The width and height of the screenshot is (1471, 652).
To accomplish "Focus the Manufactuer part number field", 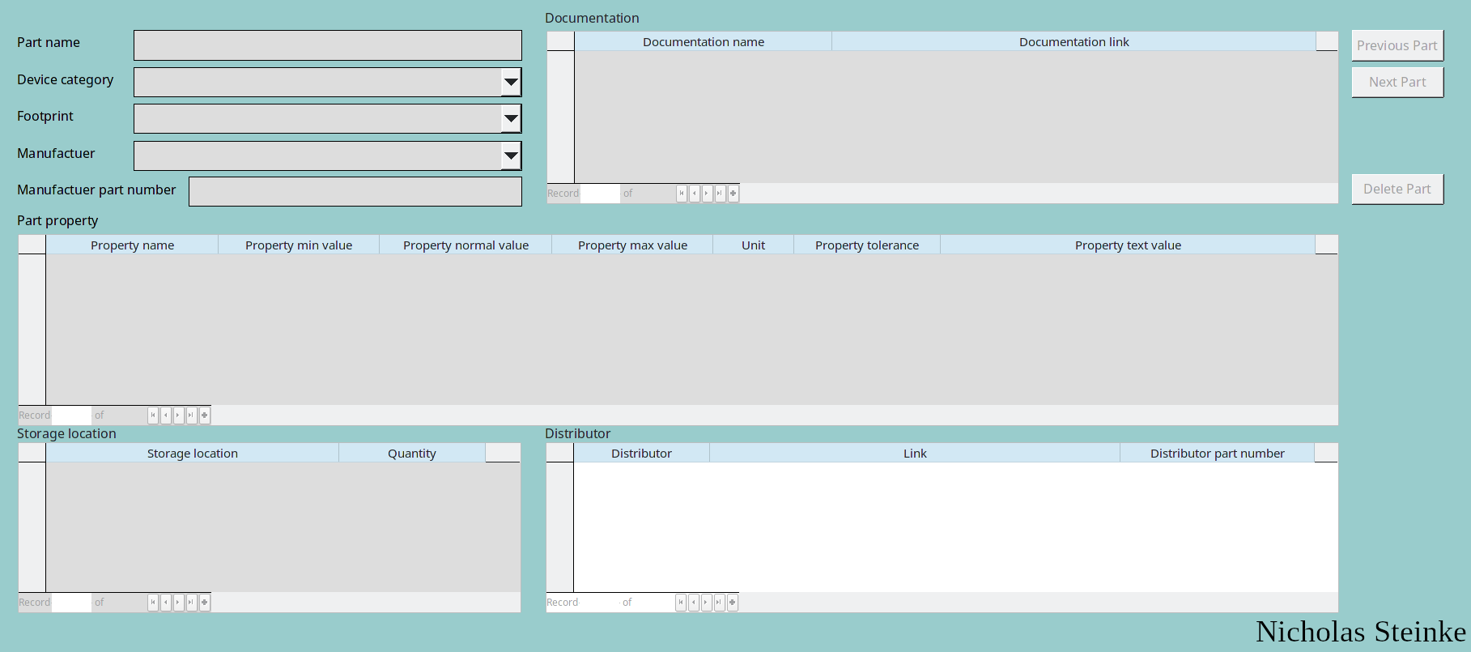I will point(355,192).
